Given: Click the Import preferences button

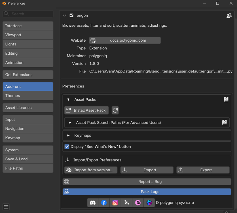Looking at the screenshot, I should tap(147, 170).
